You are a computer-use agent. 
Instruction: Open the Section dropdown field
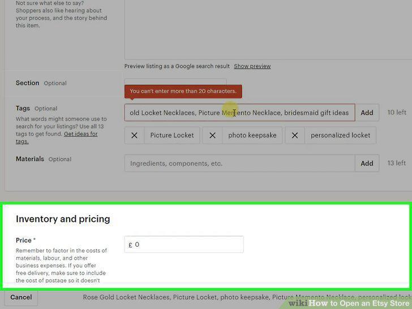tap(175, 82)
